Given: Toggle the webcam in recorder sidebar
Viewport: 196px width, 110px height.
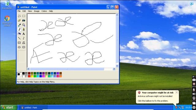Looking at the screenshot, I should 194,98.
